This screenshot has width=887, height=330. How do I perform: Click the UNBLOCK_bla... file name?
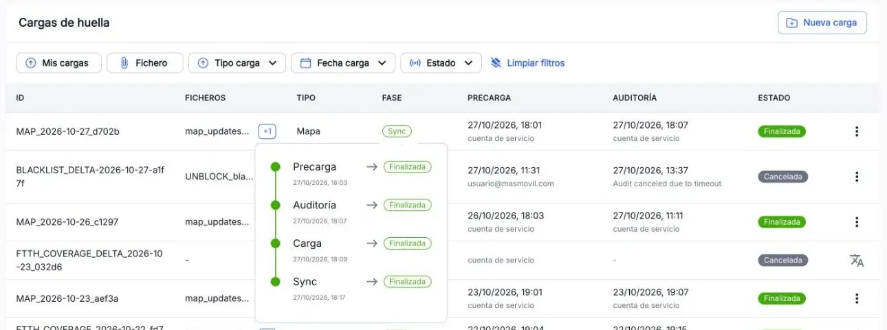click(219, 177)
